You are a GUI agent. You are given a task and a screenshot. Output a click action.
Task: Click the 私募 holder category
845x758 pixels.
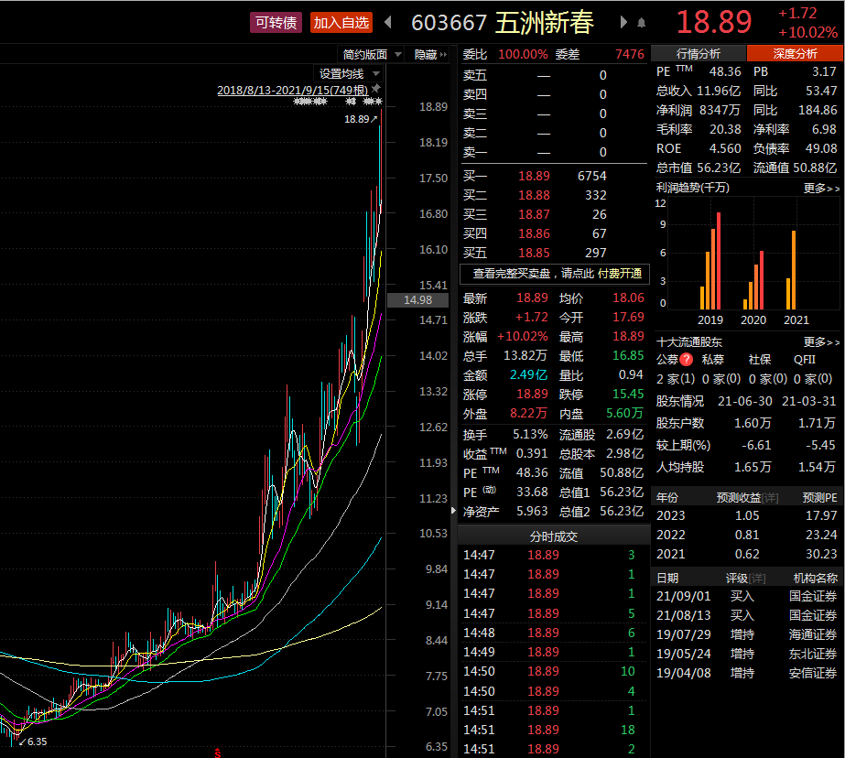(712, 360)
